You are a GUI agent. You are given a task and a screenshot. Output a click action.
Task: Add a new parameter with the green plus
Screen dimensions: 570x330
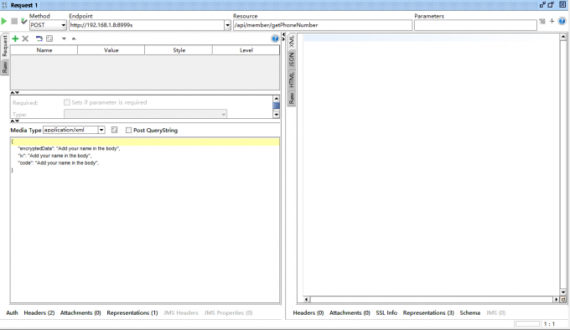coord(15,39)
